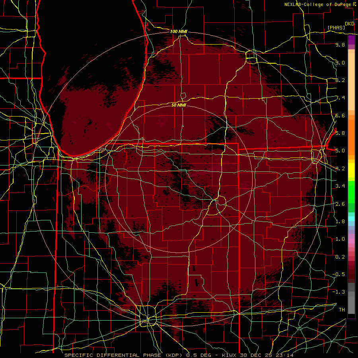The height and width of the screenshot is (358, 358).
Task: Click the 50 NMI range ring label
Action: pos(179,105)
